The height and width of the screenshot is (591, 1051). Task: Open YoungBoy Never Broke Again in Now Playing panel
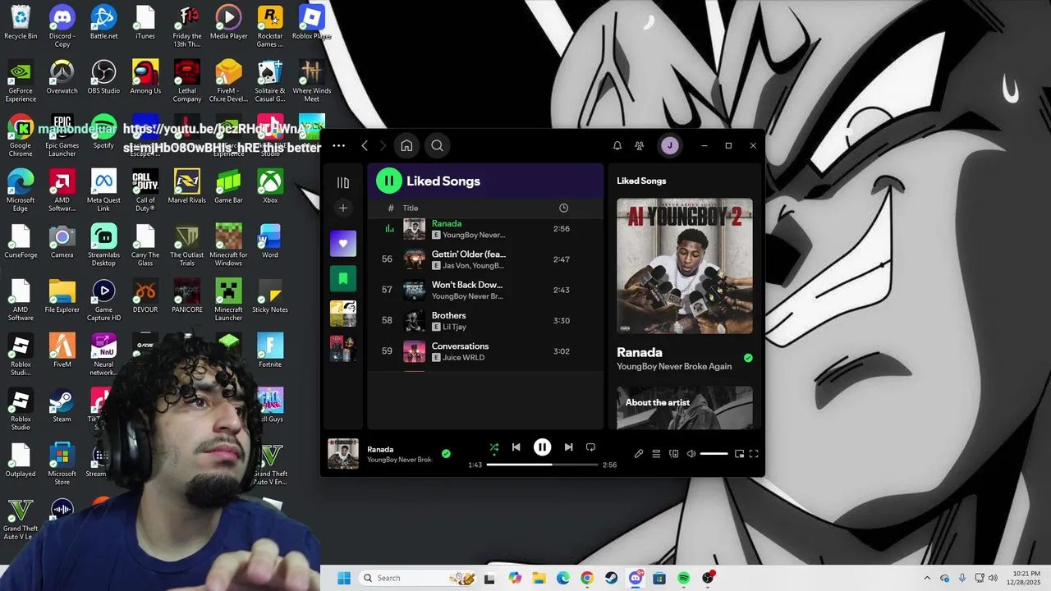[674, 367]
